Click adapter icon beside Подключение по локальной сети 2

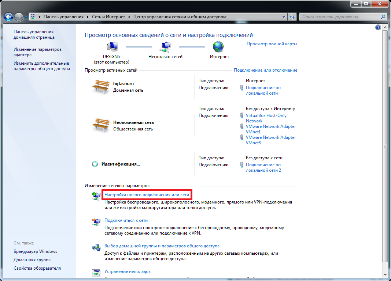(241, 165)
